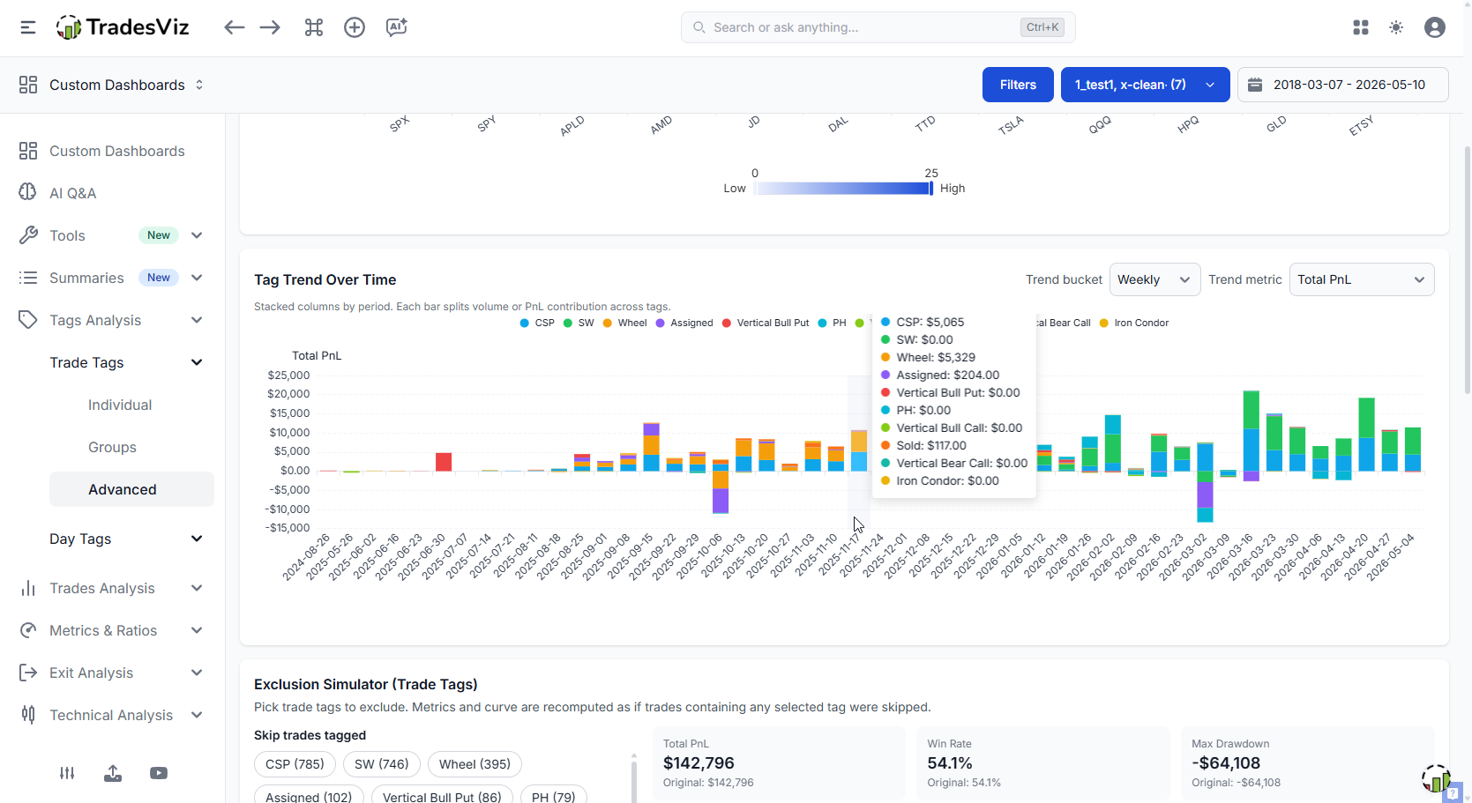Click the Metrics & Ratios gauge icon
1472x803 pixels.
pyautogui.click(x=28, y=630)
